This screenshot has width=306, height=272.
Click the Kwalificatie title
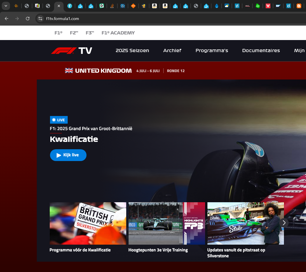click(x=74, y=139)
